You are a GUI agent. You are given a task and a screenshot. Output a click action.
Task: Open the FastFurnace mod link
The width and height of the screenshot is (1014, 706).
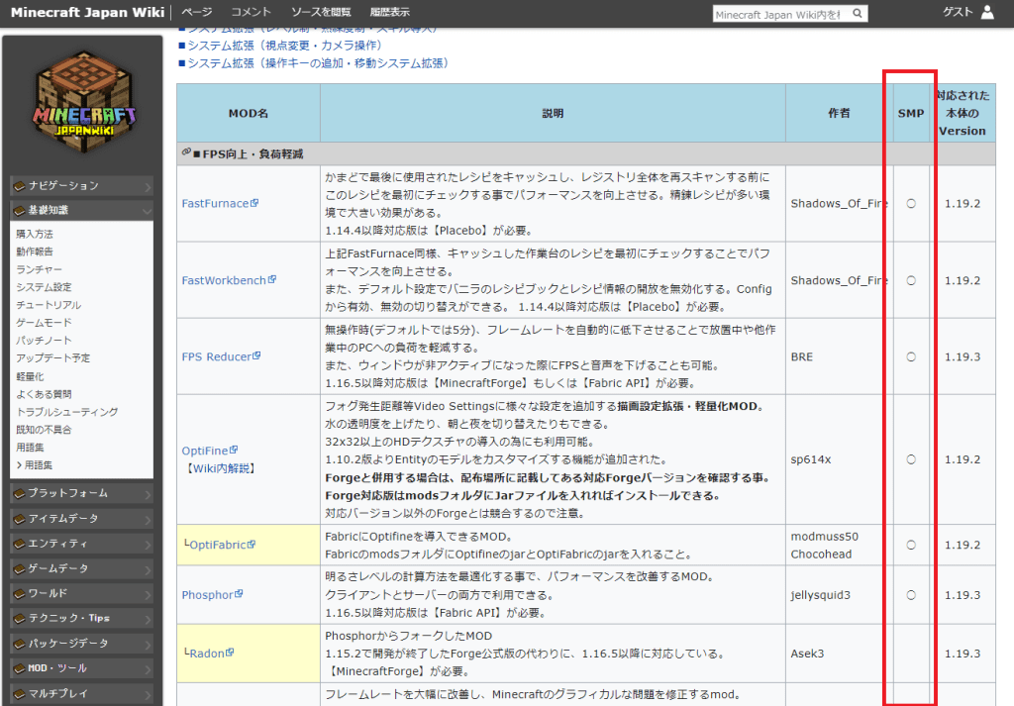(x=215, y=203)
